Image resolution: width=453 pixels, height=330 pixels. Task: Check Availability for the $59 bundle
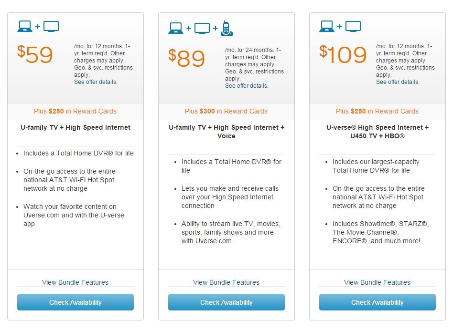click(x=75, y=302)
